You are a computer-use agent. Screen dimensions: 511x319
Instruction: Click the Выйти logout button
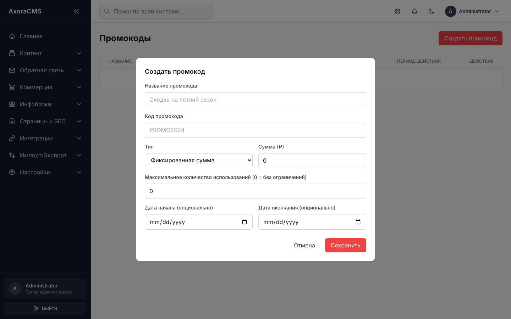tap(45, 308)
